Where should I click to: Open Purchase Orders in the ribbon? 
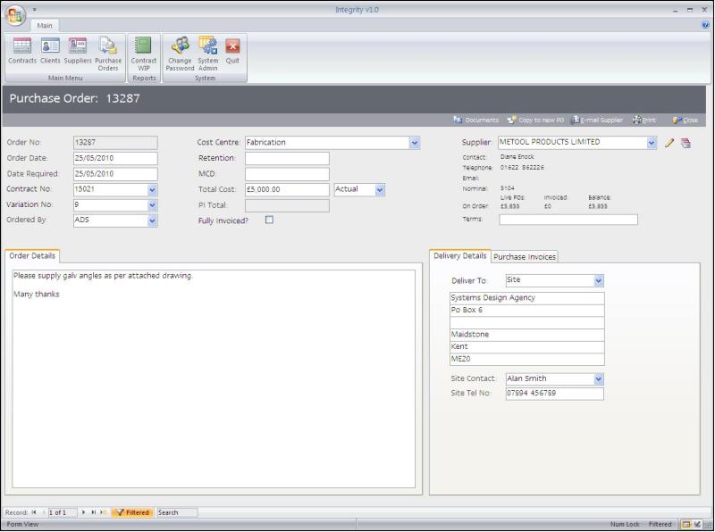[108, 52]
